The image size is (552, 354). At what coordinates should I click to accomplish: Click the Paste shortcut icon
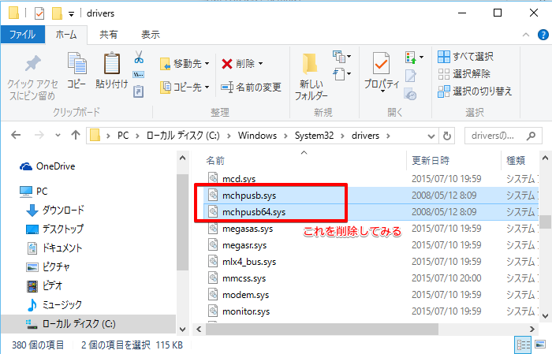point(138,91)
